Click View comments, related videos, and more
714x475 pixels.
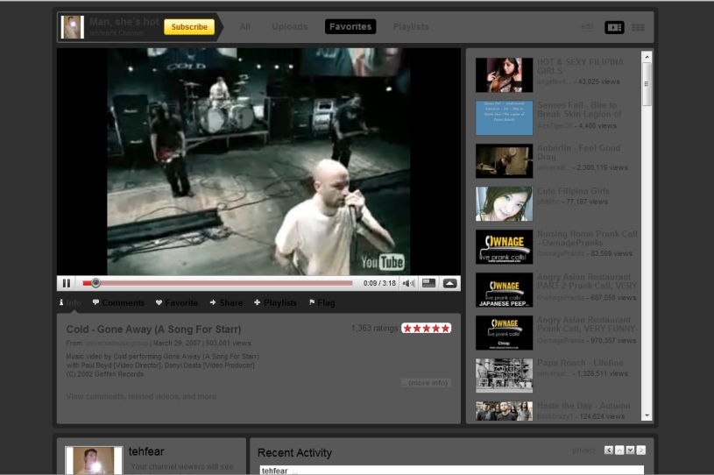(141, 397)
